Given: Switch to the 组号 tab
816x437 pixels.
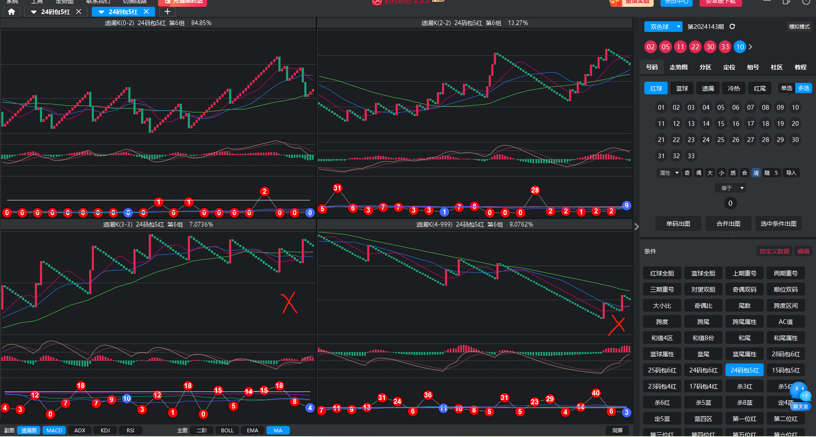Looking at the screenshot, I should [x=753, y=67].
